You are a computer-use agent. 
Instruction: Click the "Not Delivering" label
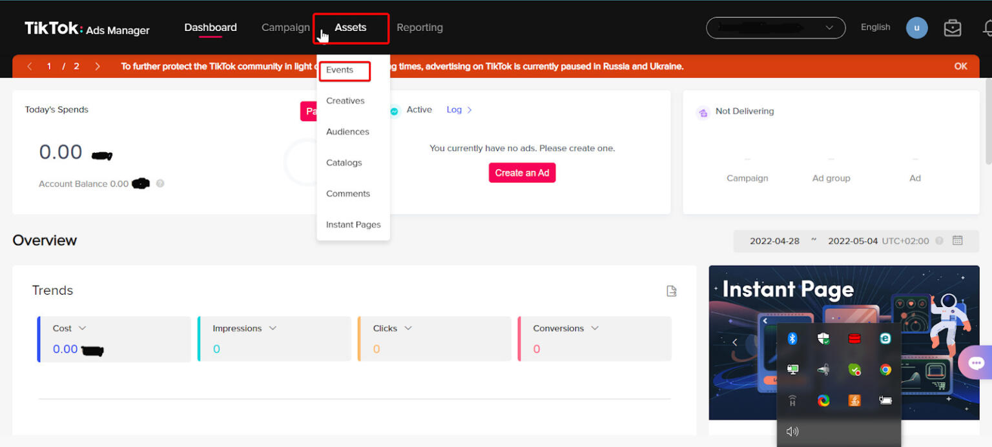pos(745,112)
